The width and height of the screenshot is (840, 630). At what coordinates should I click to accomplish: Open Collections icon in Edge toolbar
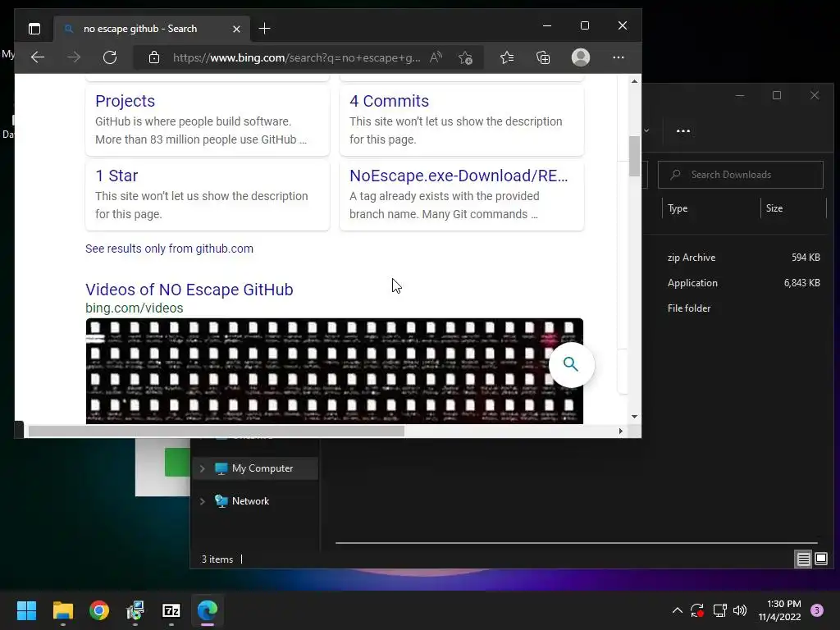(x=543, y=57)
